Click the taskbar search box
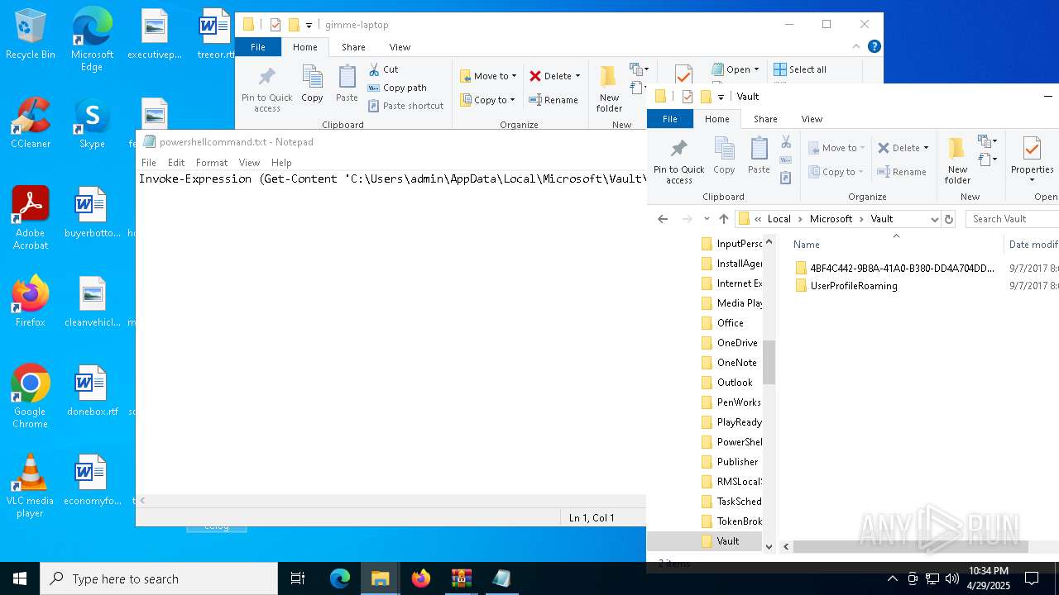 pos(159,578)
